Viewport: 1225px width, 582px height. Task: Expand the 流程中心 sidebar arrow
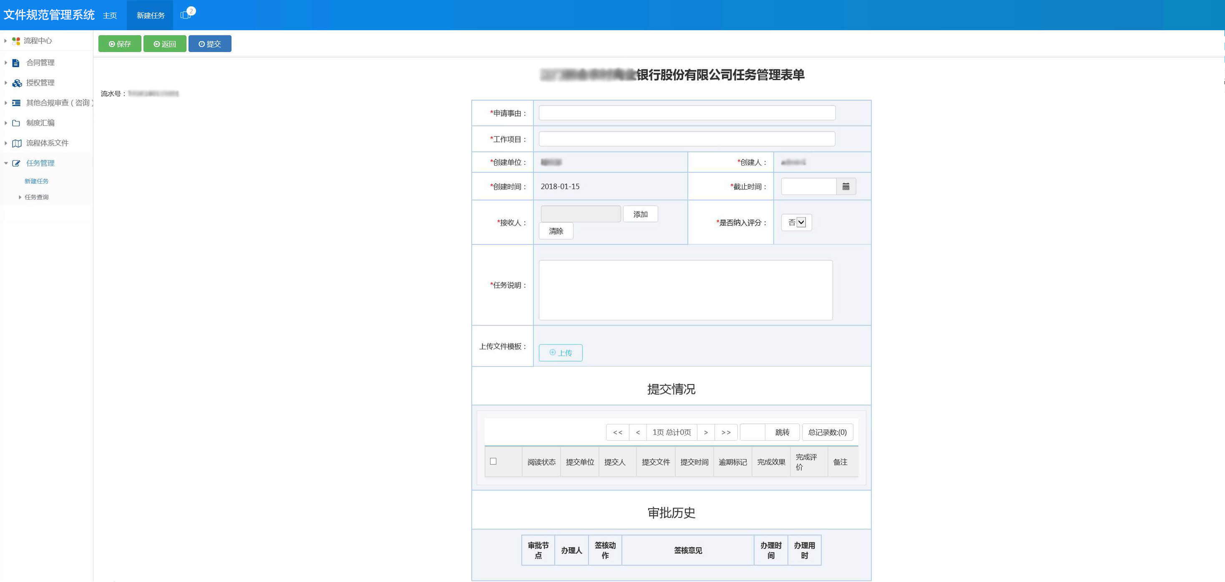point(5,41)
